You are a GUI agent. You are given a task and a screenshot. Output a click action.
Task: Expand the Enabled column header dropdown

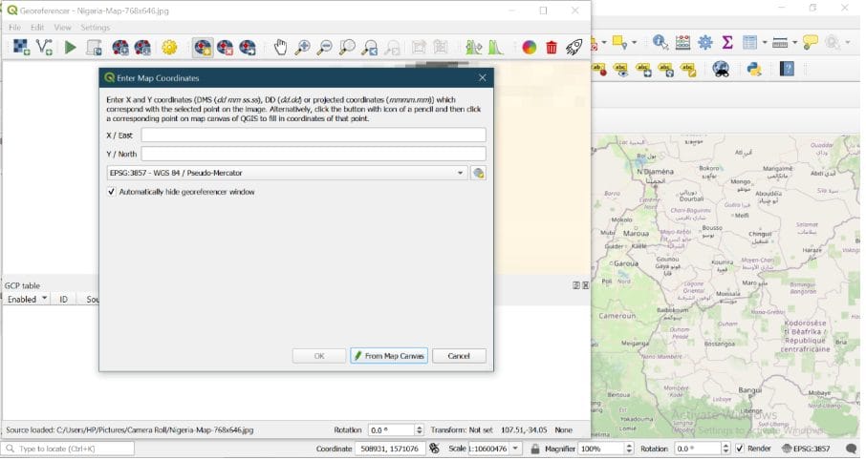click(x=44, y=299)
